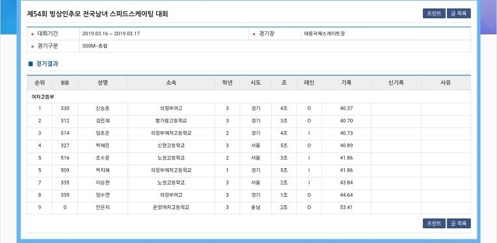Viewport: 497px width, 243px height.
Task: Click the 경기결과 section heading
Action: [47, 64]
